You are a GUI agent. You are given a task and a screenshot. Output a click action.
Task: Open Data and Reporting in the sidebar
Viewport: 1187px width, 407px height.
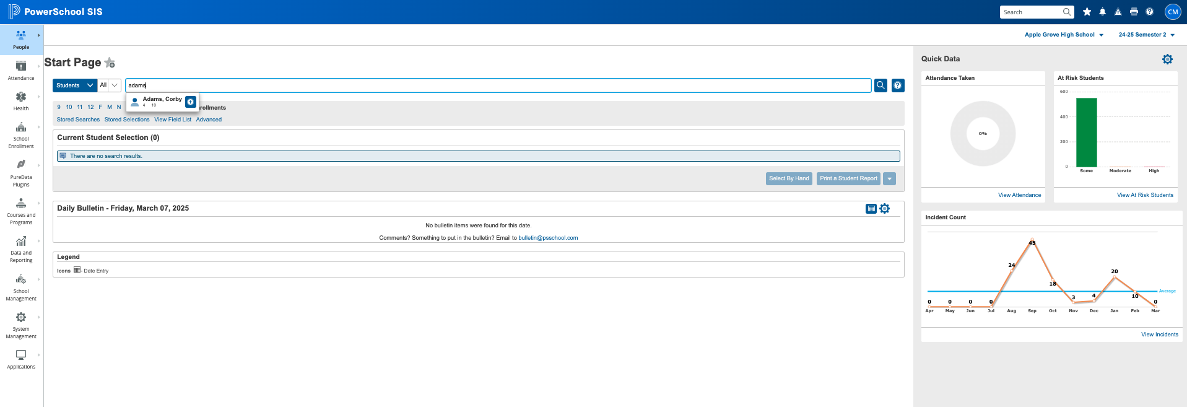(x=21, y=249)
